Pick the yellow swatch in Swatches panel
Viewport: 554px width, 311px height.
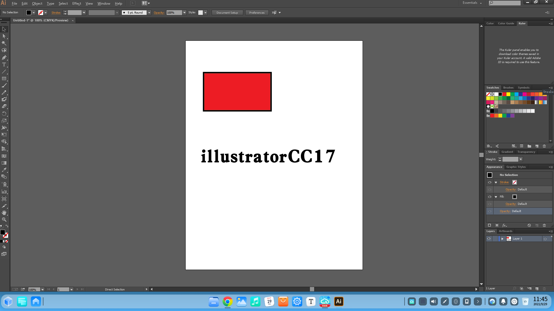pyautogui.click(x=508, y=94)
